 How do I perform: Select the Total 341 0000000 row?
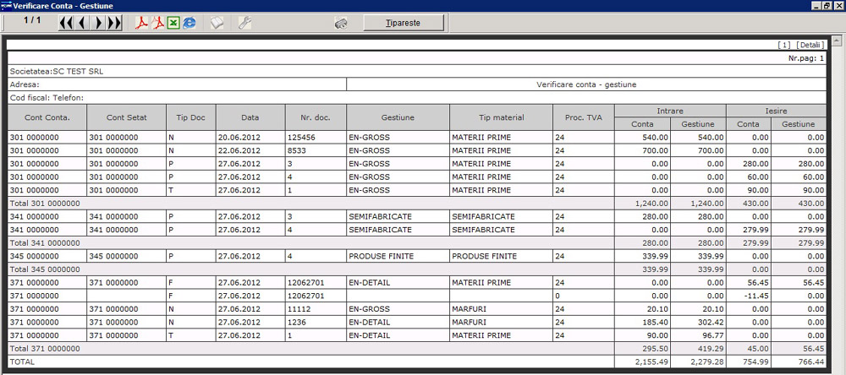(x=416, y=243)
